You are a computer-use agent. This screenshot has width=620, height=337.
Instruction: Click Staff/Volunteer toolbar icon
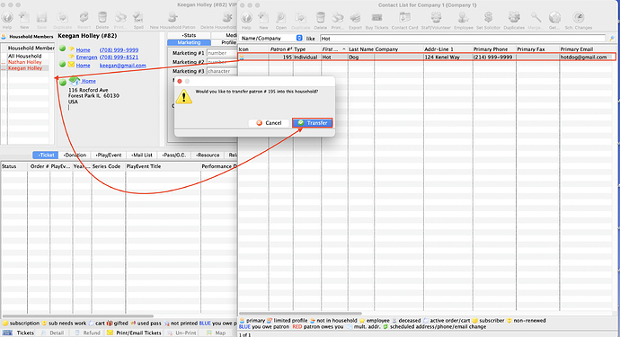436,17
